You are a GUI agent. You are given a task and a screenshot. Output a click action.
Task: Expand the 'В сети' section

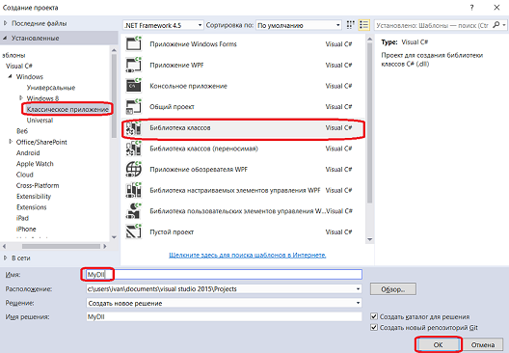pos(5,258)
